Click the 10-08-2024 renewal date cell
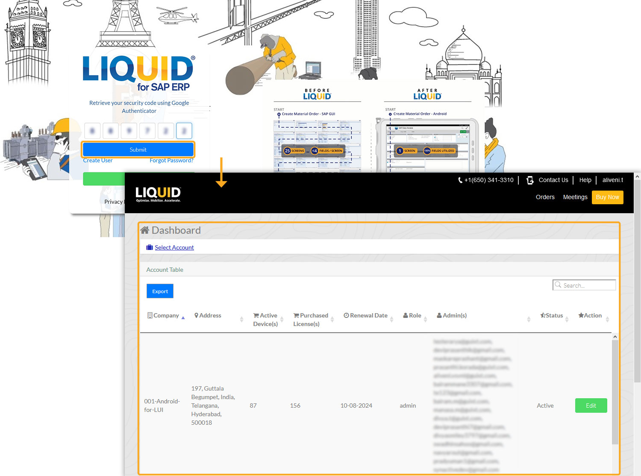641x476 pixels. click(356, 405)
